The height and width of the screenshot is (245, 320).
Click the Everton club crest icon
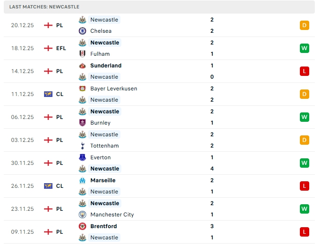click(82, 157)
